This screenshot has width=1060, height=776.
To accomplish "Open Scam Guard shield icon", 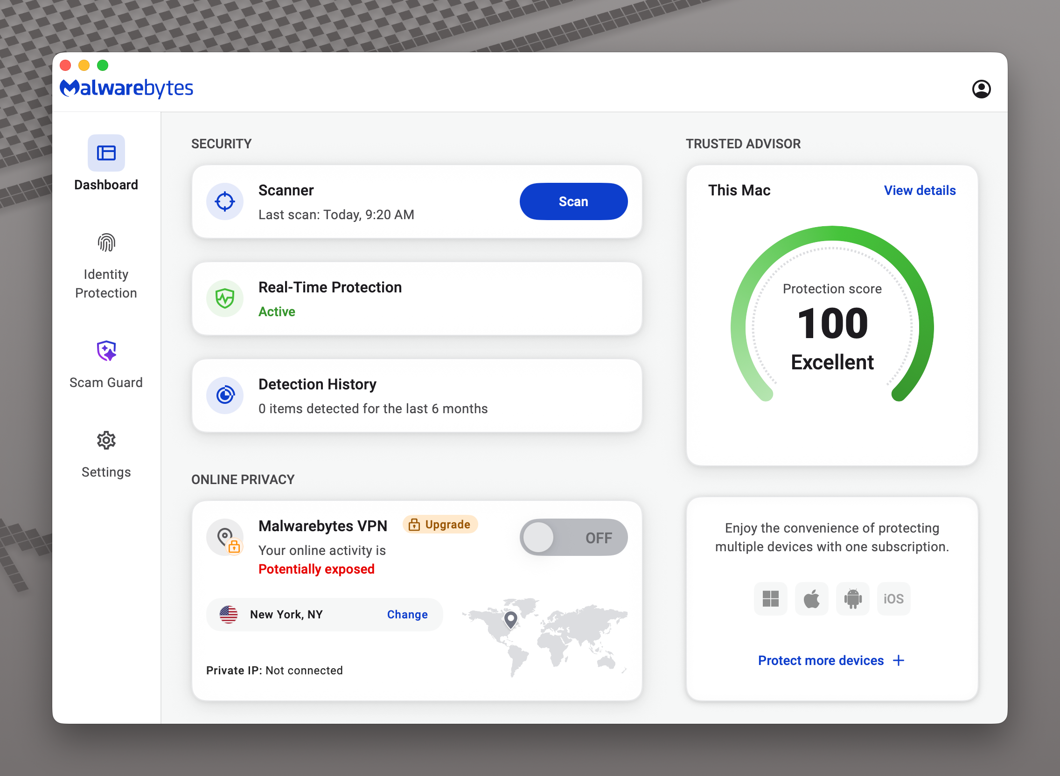I will coord(106,350).
